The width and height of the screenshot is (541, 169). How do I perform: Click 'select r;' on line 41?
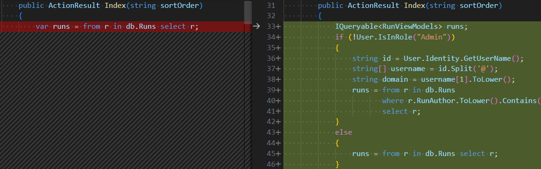402,111
